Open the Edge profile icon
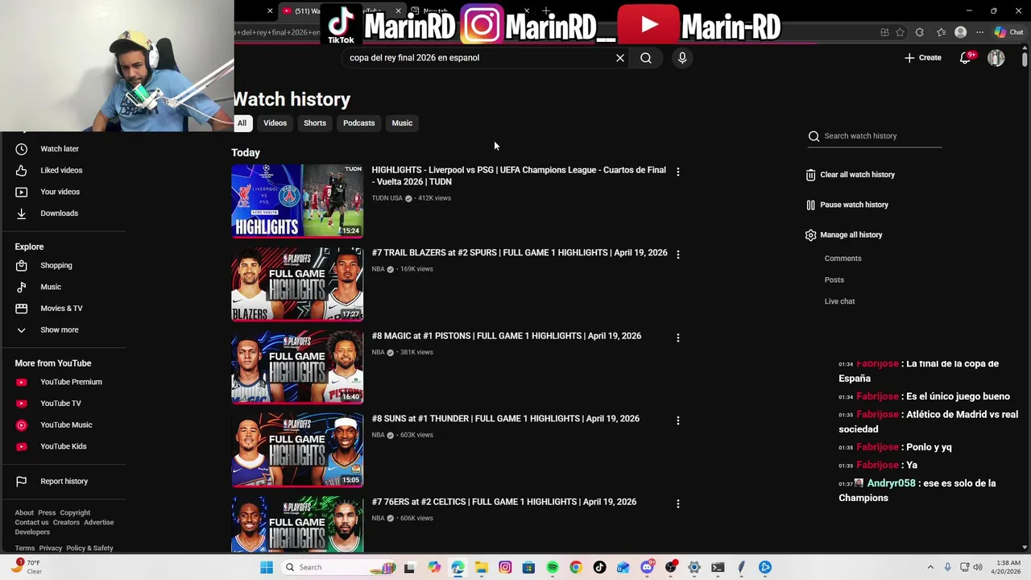This screenshot has height=580, width=1031. [x=960, y=32]
